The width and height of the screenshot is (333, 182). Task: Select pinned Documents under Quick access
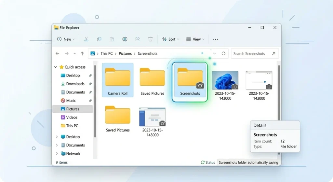(73, 92)
